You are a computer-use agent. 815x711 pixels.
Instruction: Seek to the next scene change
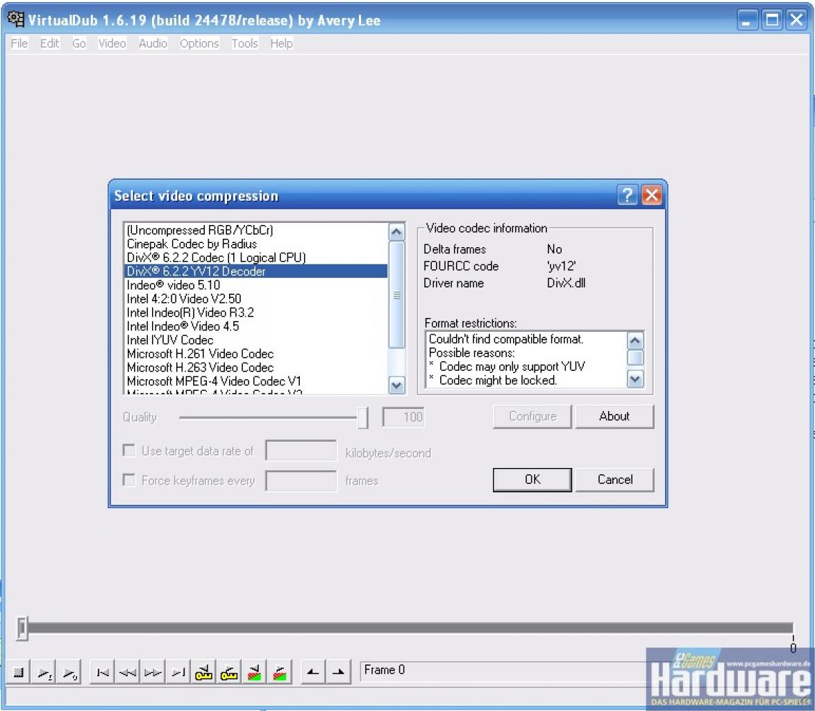(280, 673)
